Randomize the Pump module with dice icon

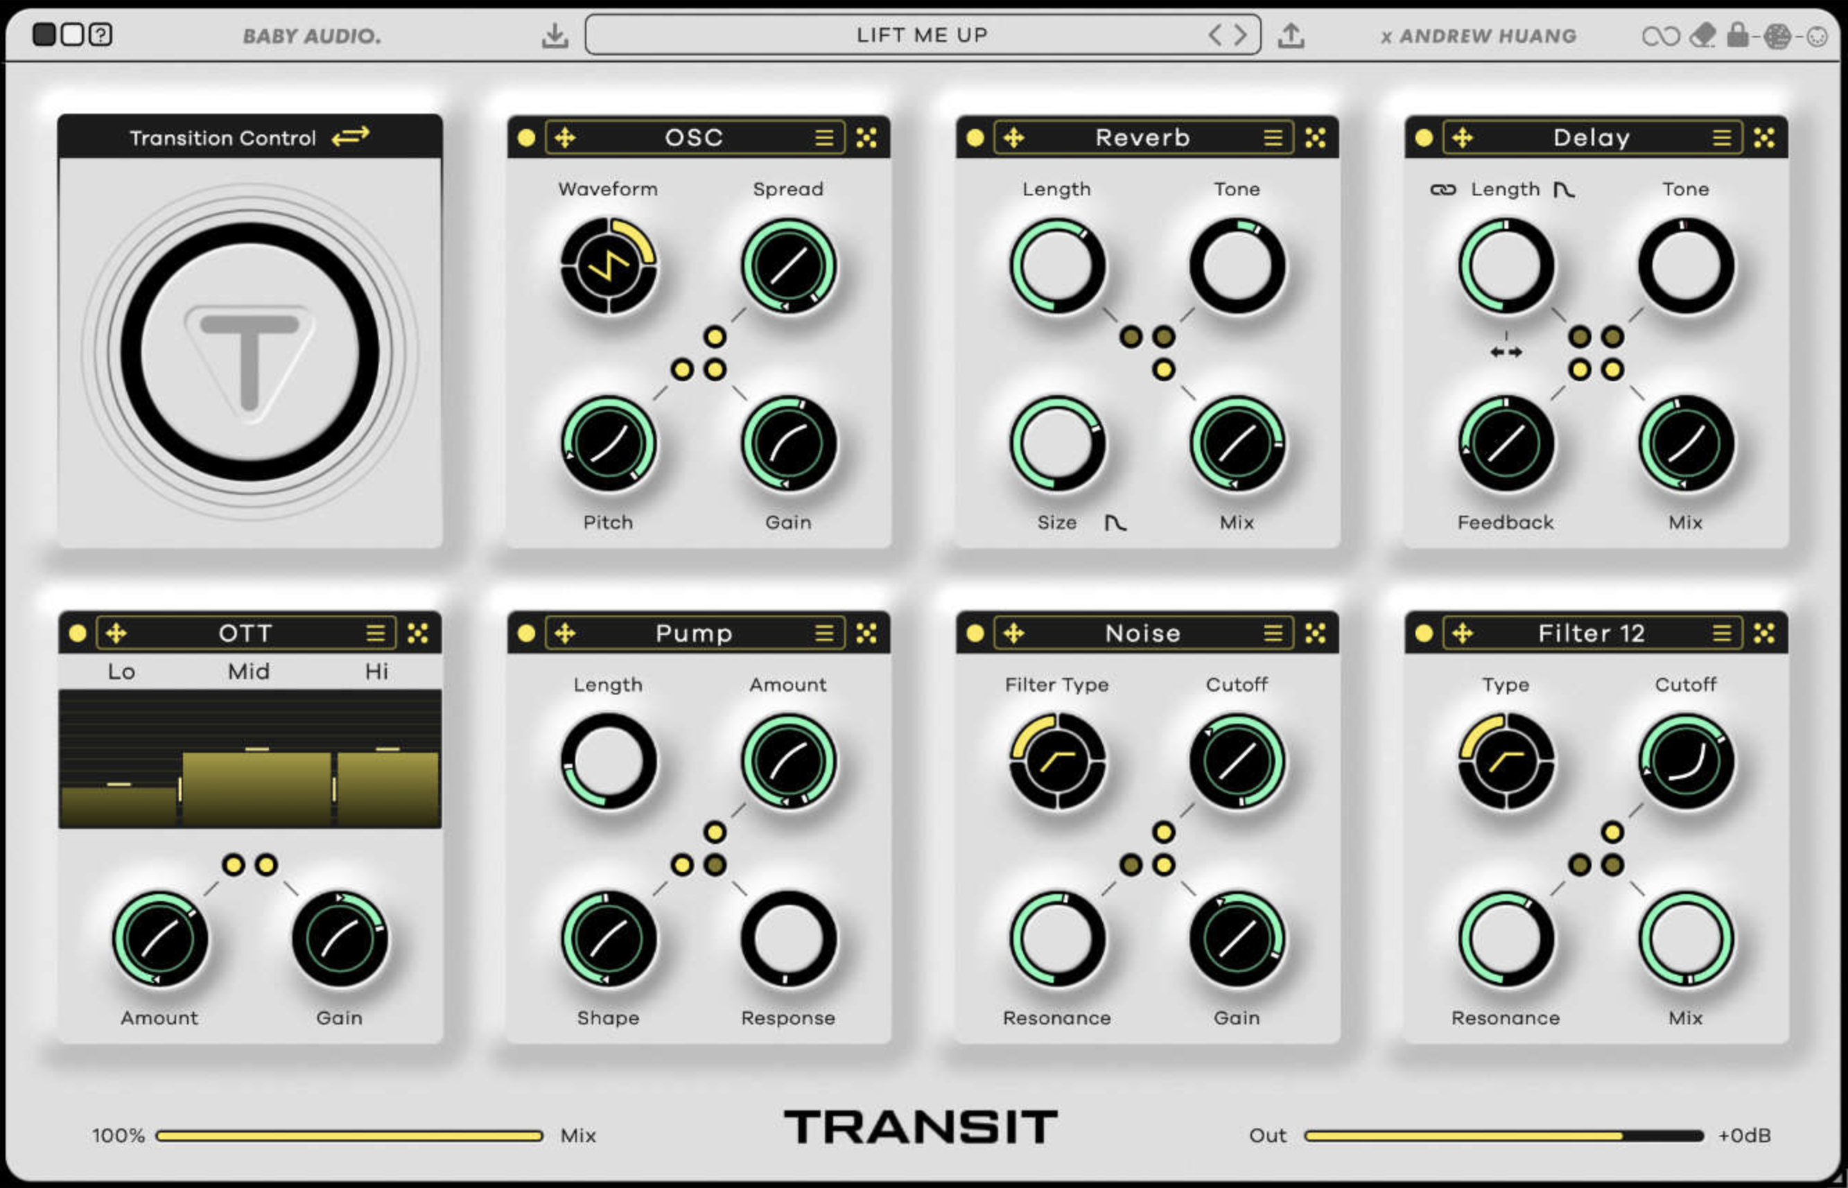[x=866, y=634]
